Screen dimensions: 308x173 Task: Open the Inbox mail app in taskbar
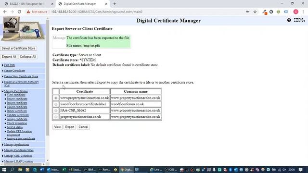click(x=53, y=170)
